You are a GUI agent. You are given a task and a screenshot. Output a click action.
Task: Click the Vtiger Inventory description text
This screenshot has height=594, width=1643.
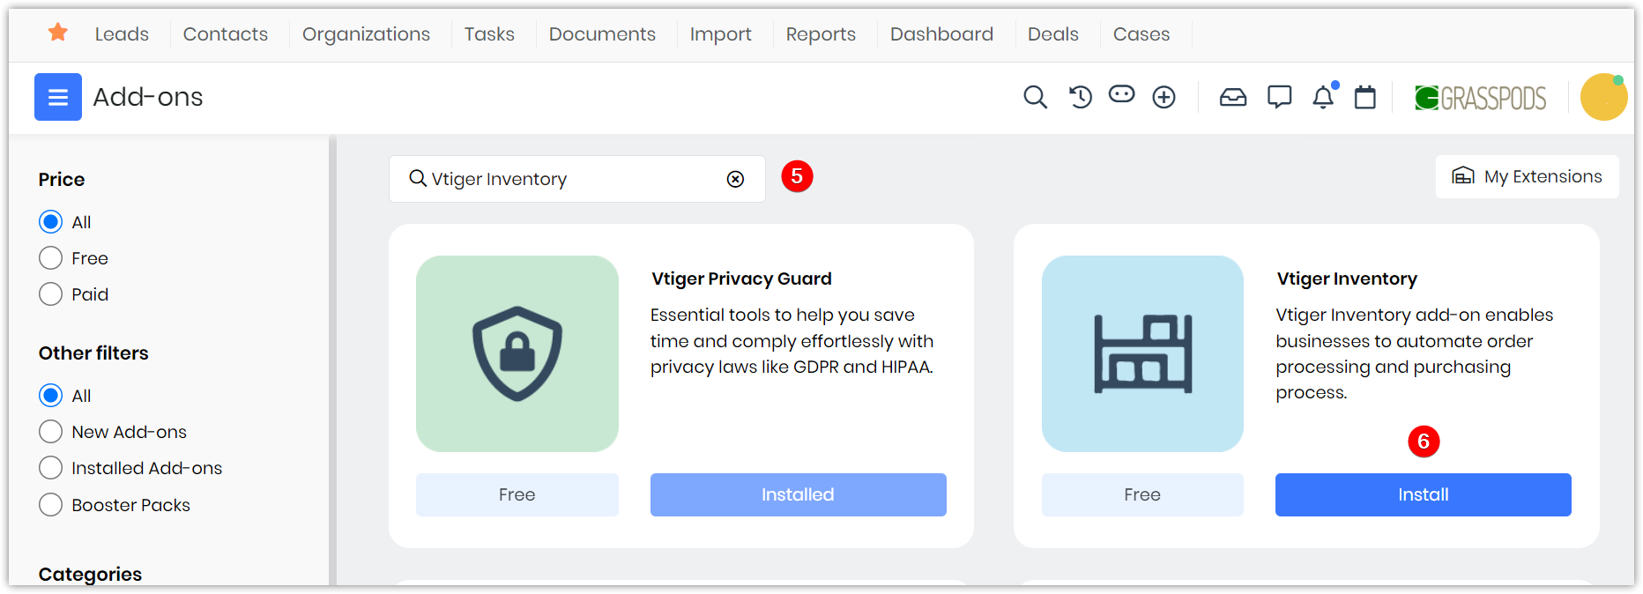pos(1415,353)
